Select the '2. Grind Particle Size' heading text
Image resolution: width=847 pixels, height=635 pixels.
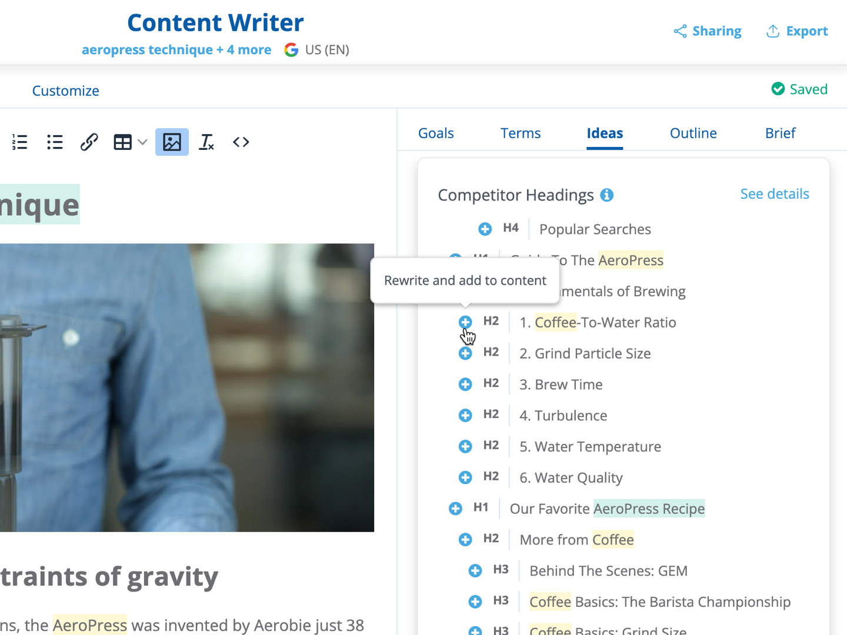tap(585, 353)
